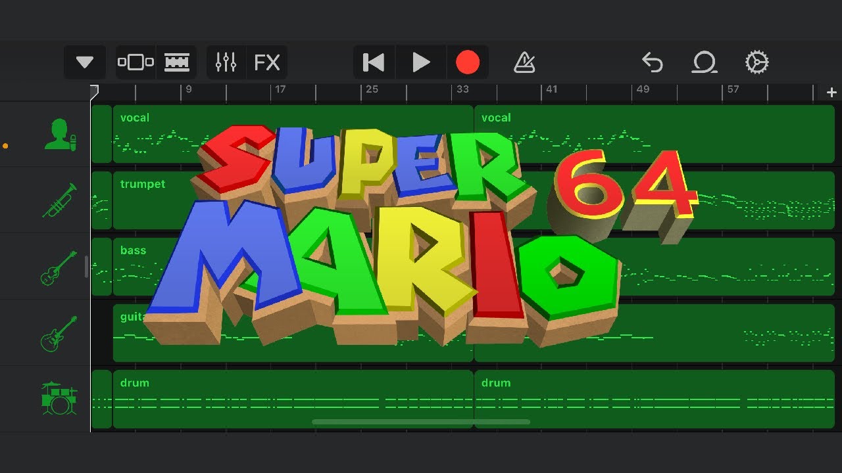Add song section with plus button
Screen dimensions: 842x473
[x=831, y=93]
